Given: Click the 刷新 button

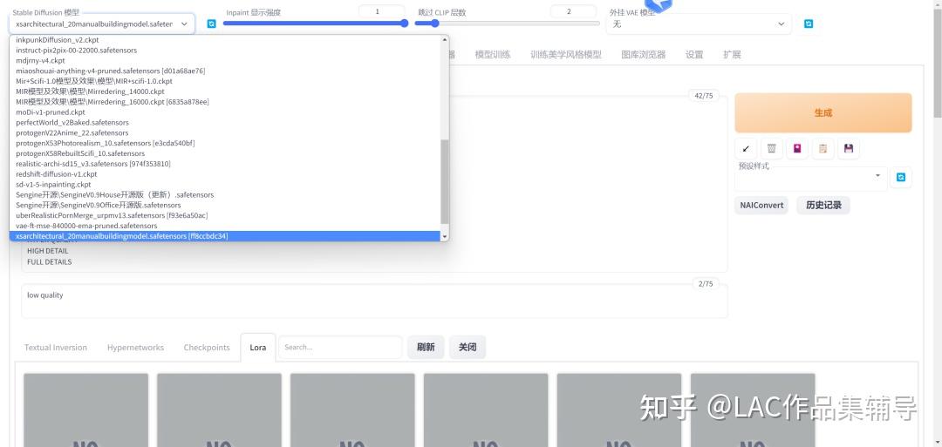Looking at the screenshot, I should point(426,348).
